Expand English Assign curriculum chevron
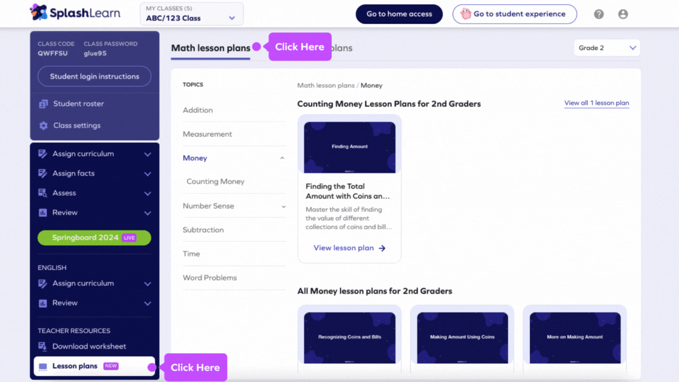 [148, 284]
